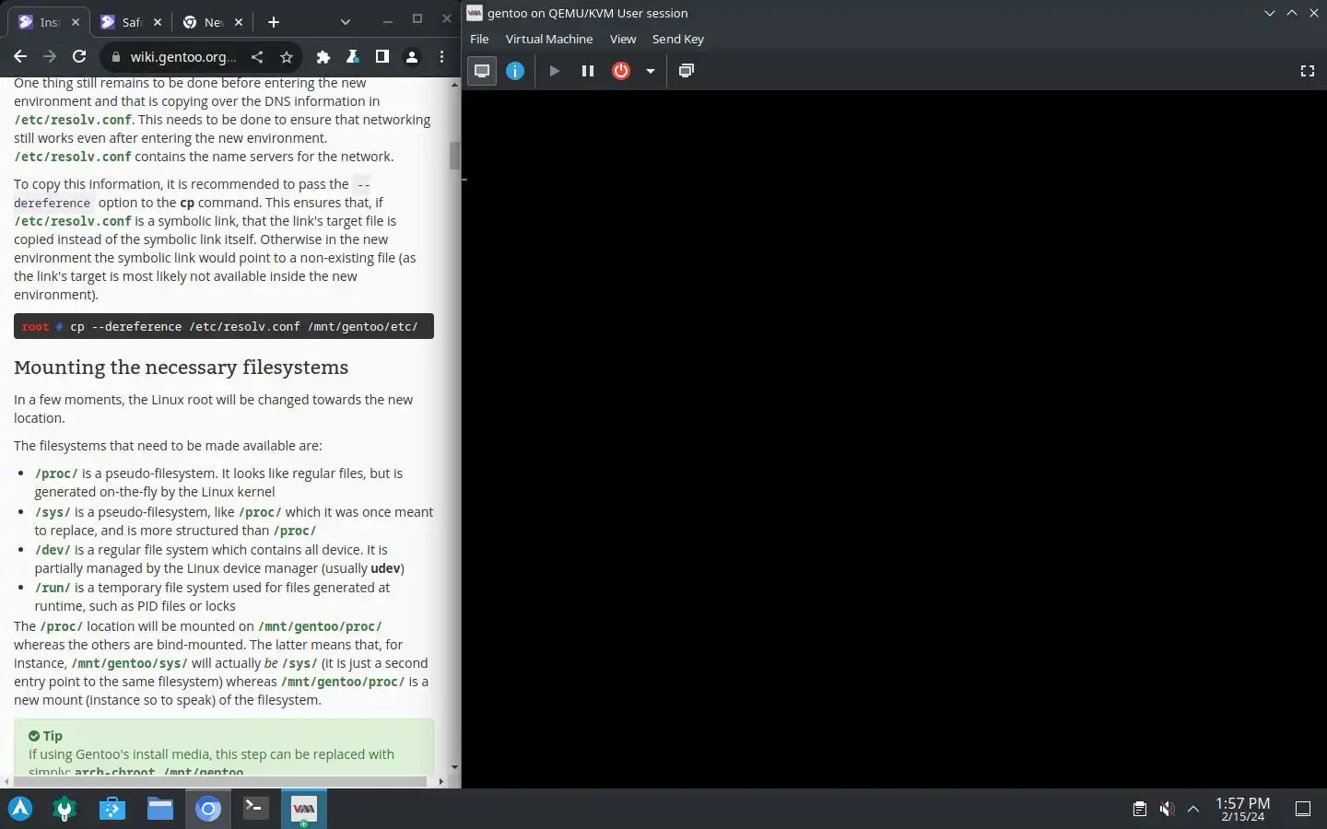Show the graphical console in virt-manager
1327x829 pixels.
click(x=481, y=71)
